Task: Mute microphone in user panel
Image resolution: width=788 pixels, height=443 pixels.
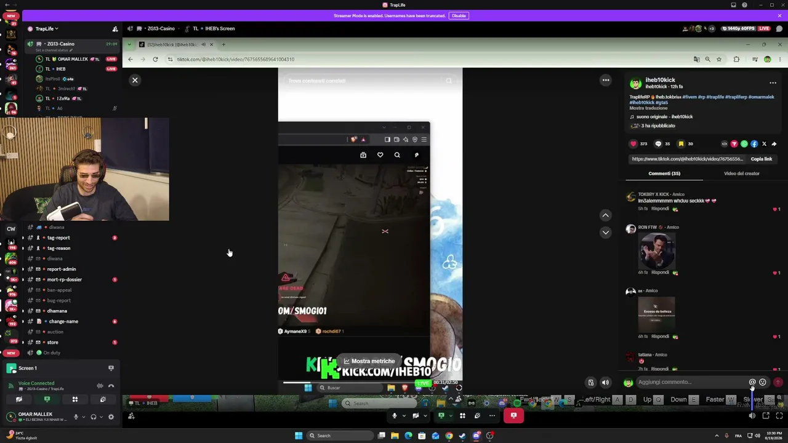Action: coord(76,417)
